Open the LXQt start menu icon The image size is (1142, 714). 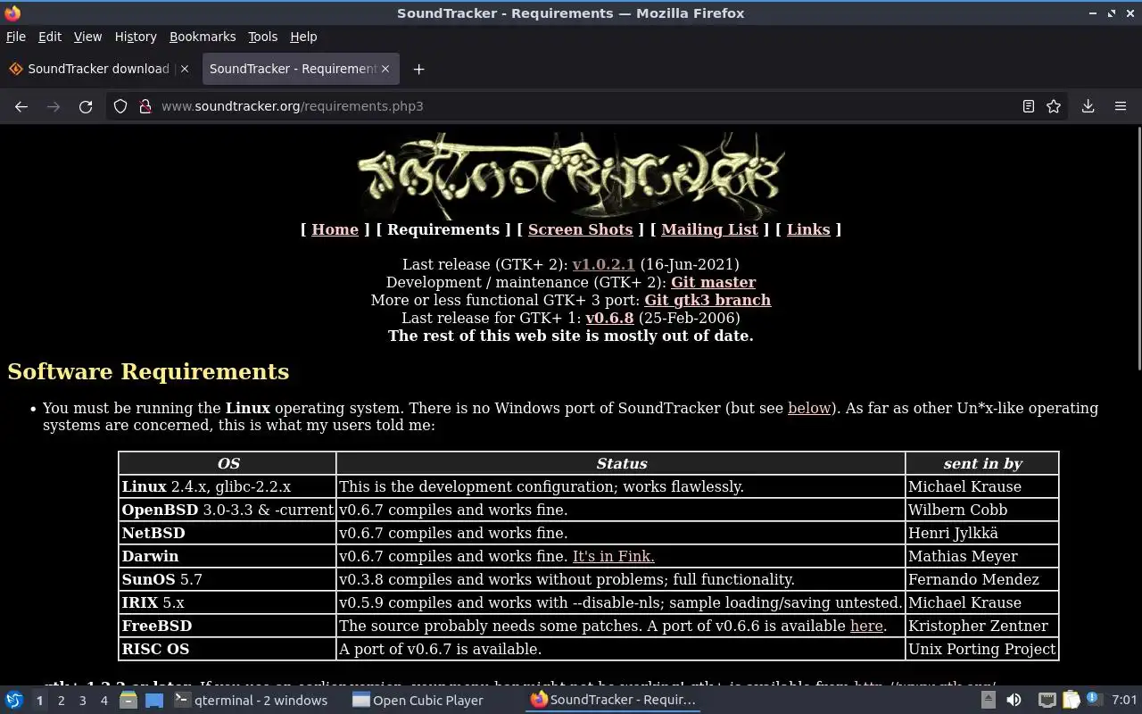pos(14,700)
